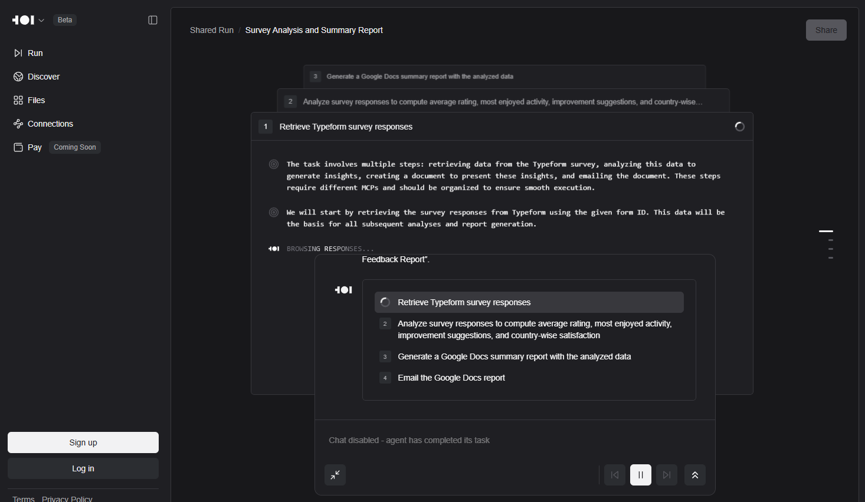Select the Retrieve Typeform survey responses plan row
The height and width of the screenshot is (502, 865).
529,302
